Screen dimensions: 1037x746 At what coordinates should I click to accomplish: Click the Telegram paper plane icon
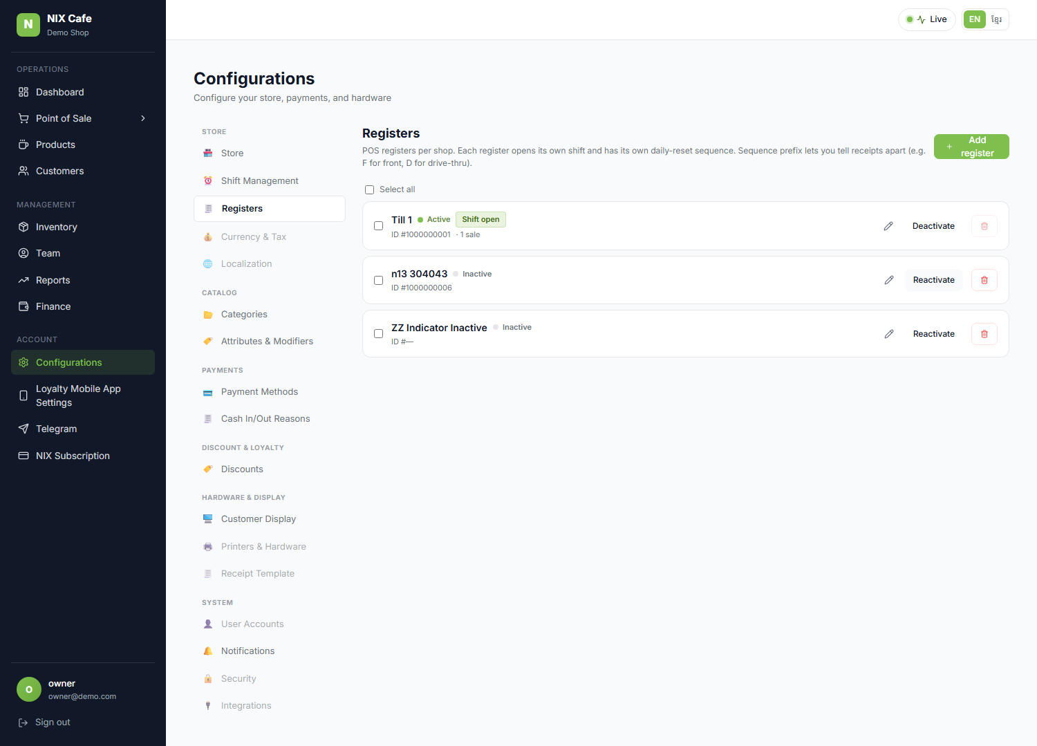(24, 429)
